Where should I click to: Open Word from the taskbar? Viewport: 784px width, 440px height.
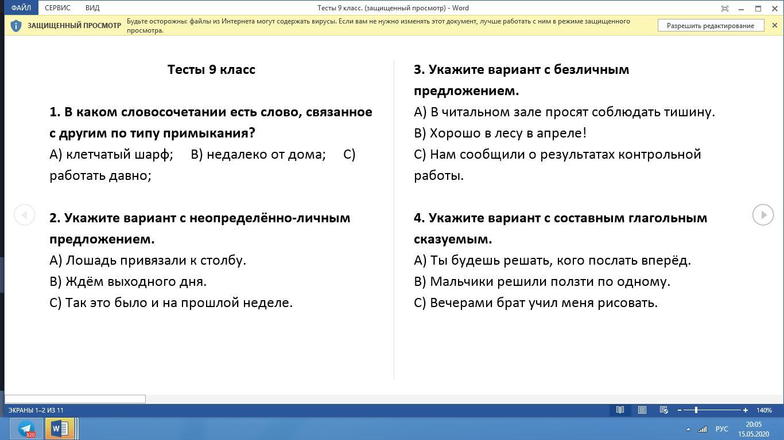[x=60, y=429]
